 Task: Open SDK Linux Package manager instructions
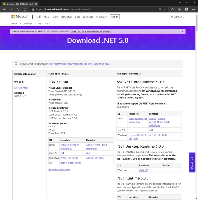pyautogui.click(x=70, y=147)
